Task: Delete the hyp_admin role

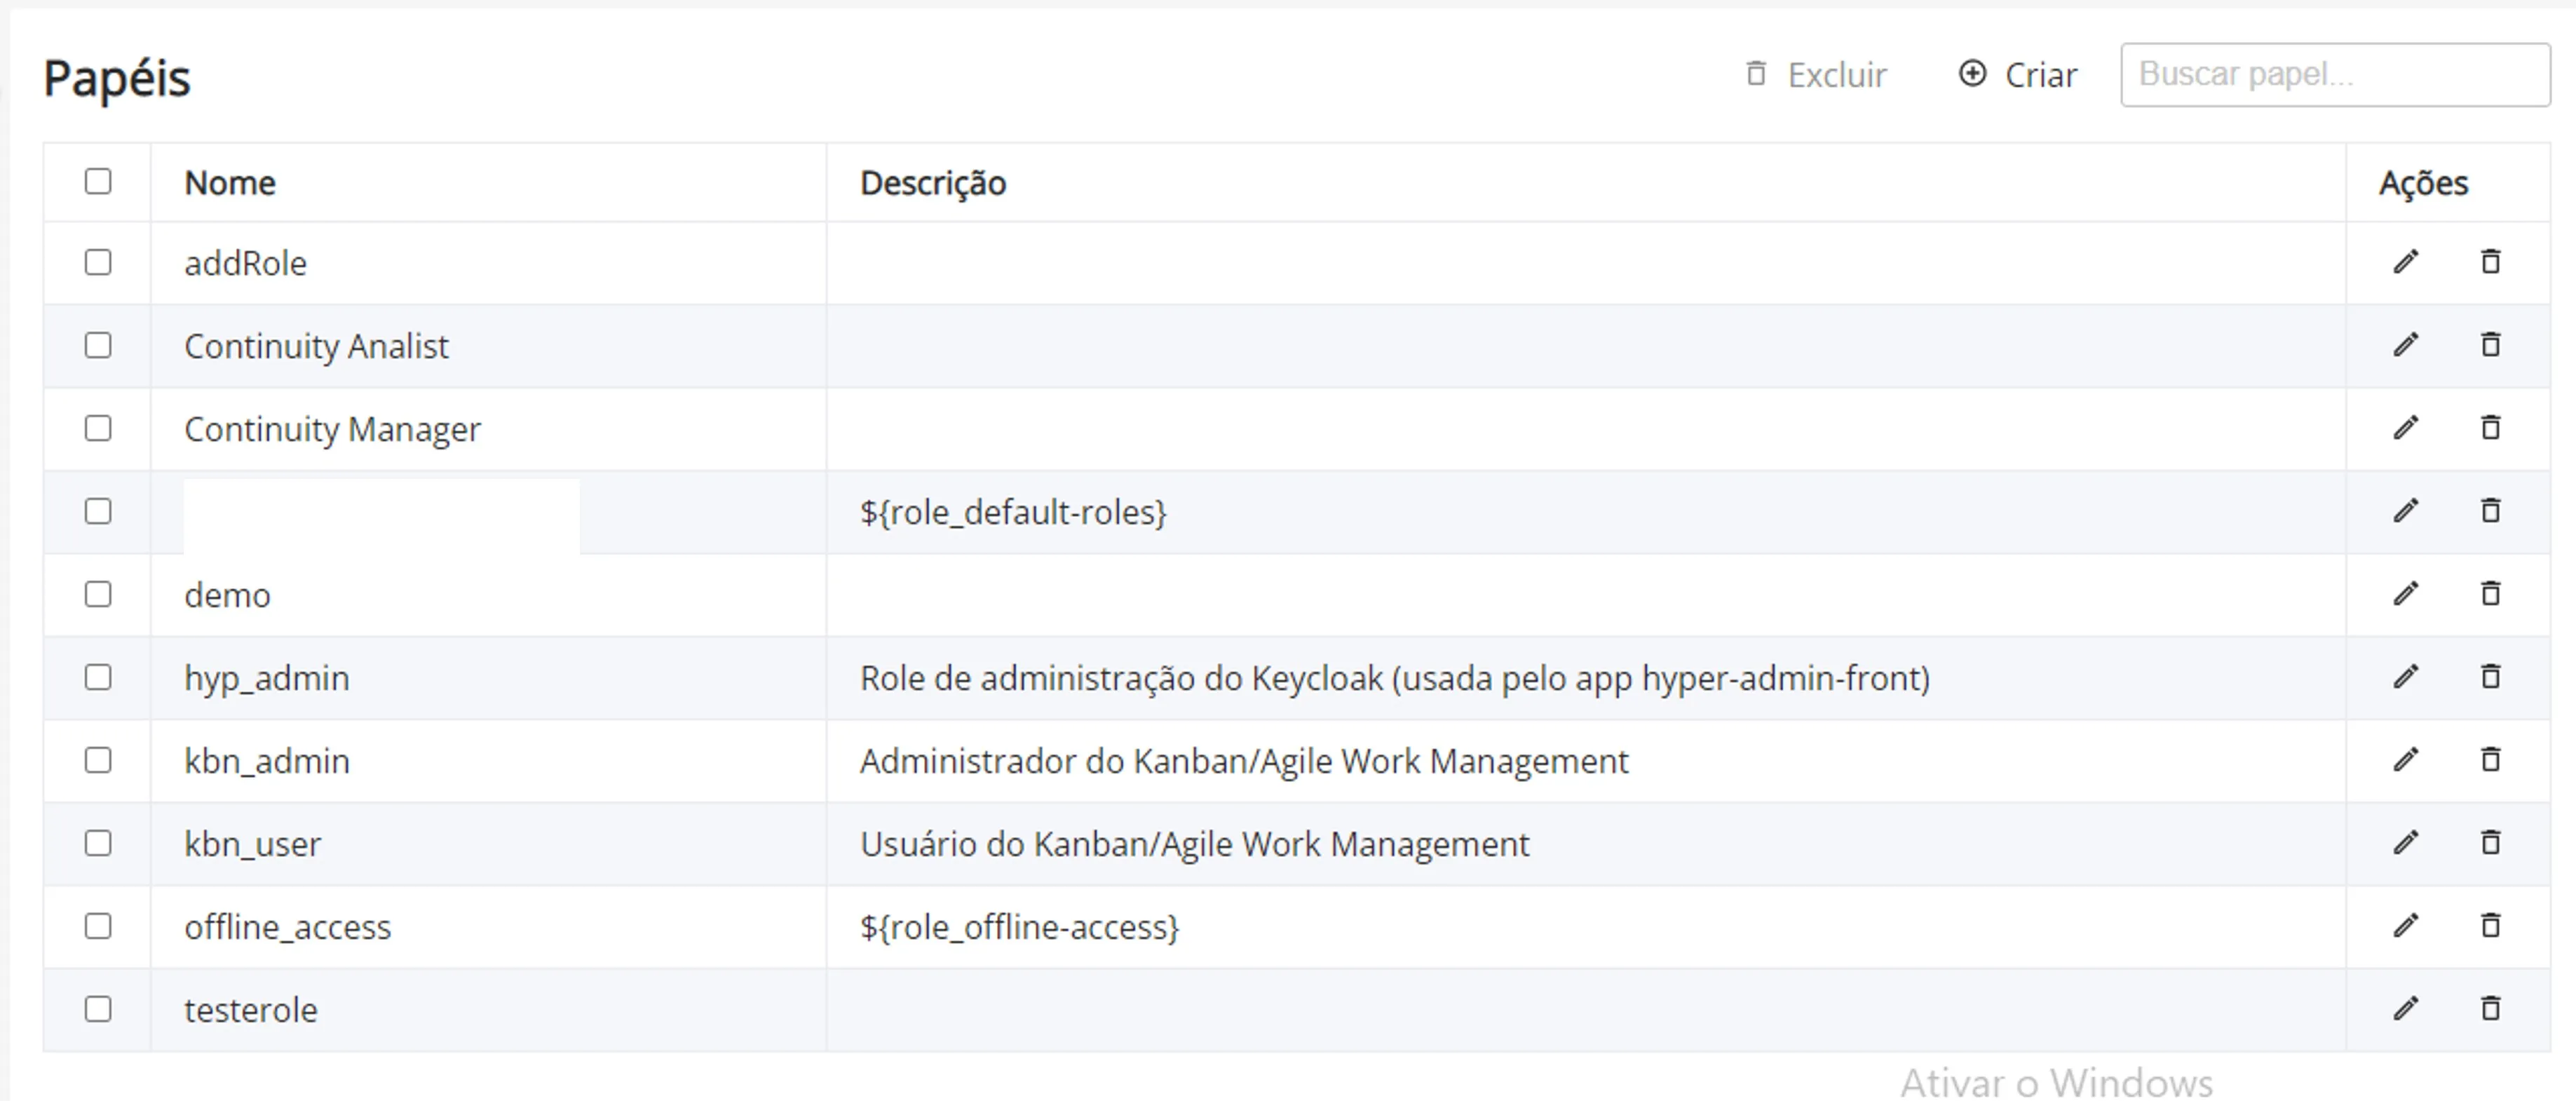Action: click(2491, 677)
